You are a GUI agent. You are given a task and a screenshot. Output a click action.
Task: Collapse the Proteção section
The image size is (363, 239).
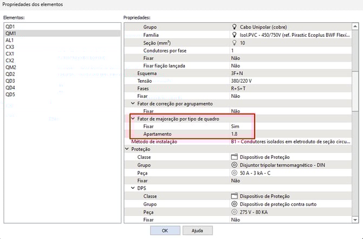pyautogui.click(x=127, y=149)
